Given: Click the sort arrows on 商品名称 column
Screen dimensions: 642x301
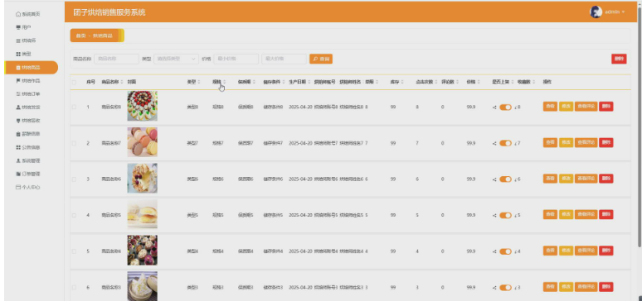Looking at the screenshot, I should (x=122, y=82).
